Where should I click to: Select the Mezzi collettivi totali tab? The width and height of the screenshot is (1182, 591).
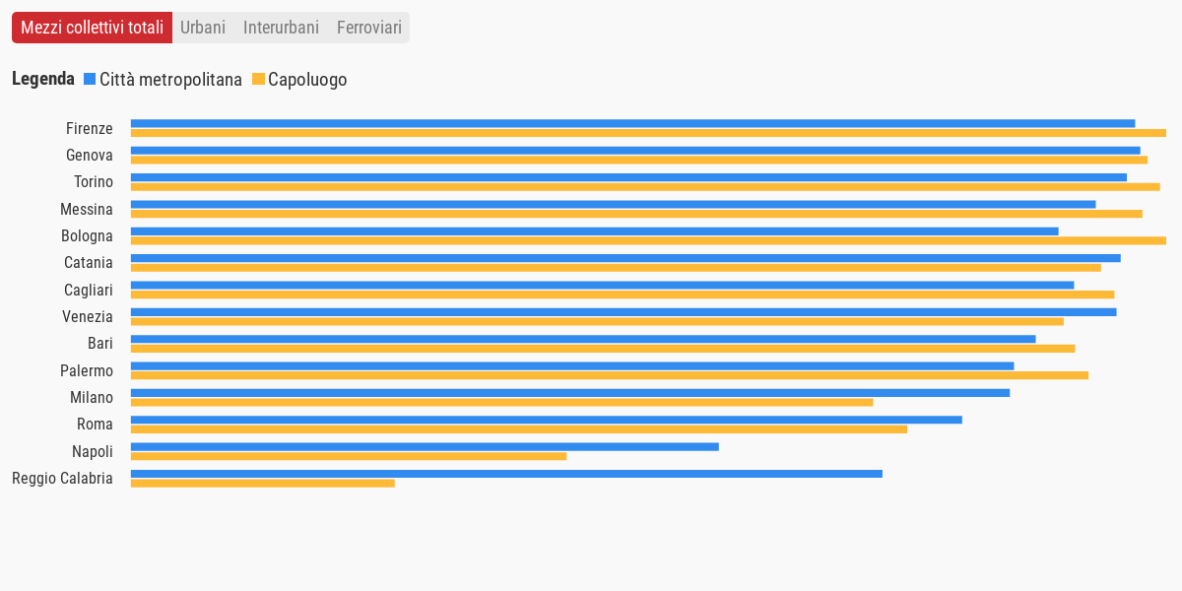[x=92, y=28]
